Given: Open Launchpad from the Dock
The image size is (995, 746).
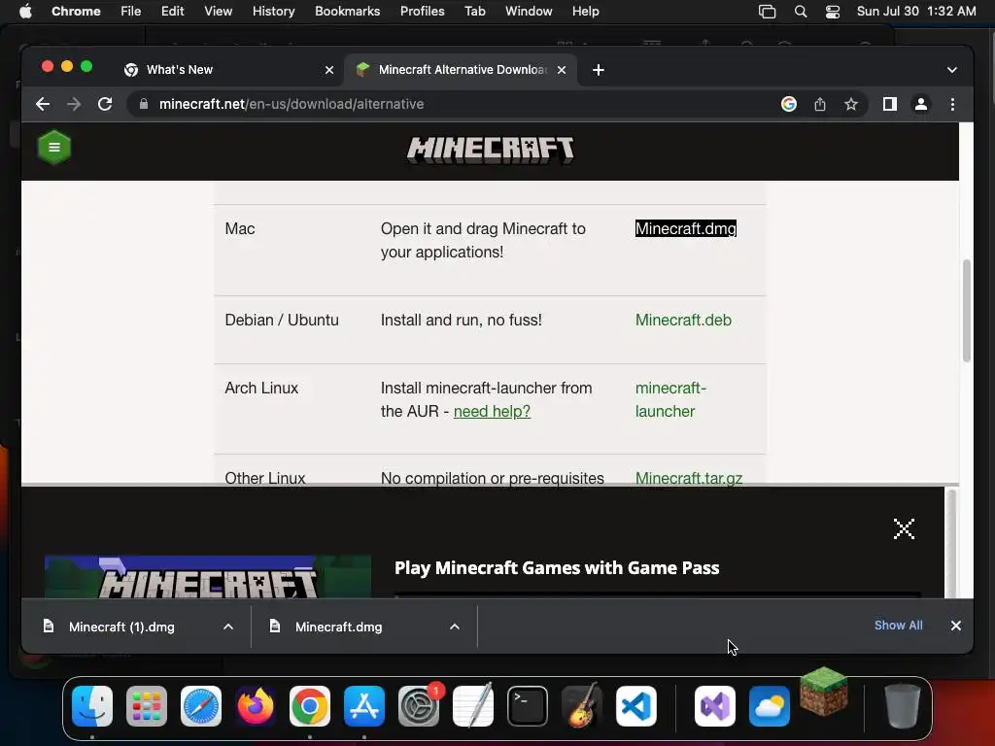Looking at the screenshot, I should point(147,706).
